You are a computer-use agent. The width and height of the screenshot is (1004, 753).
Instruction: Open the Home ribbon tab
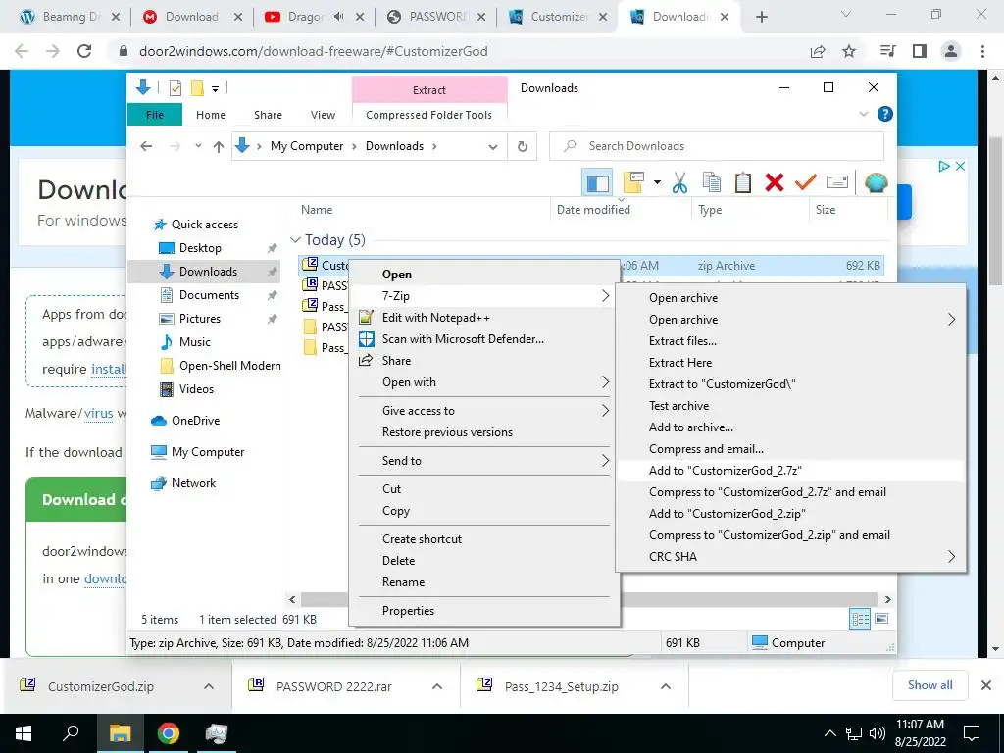coord(211,115)
